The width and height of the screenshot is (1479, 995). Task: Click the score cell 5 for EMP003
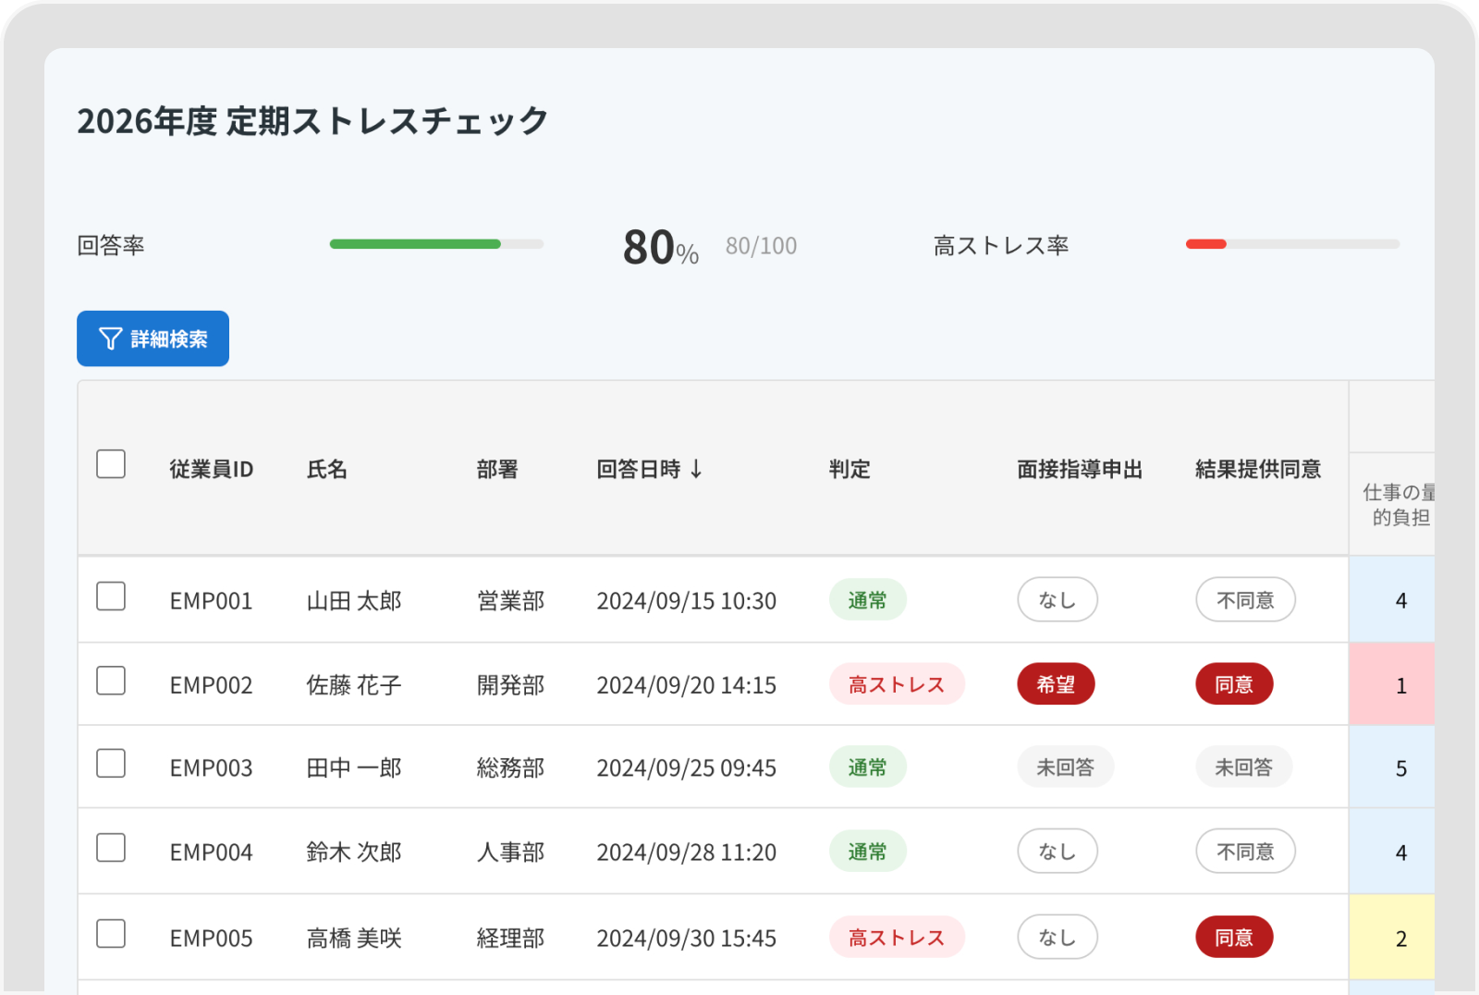(x=1392, y=768)
